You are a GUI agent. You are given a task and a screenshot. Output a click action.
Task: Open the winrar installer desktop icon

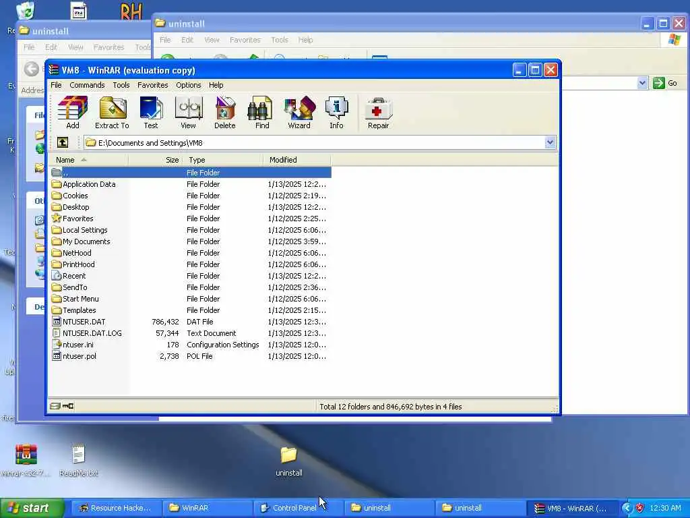26,460
